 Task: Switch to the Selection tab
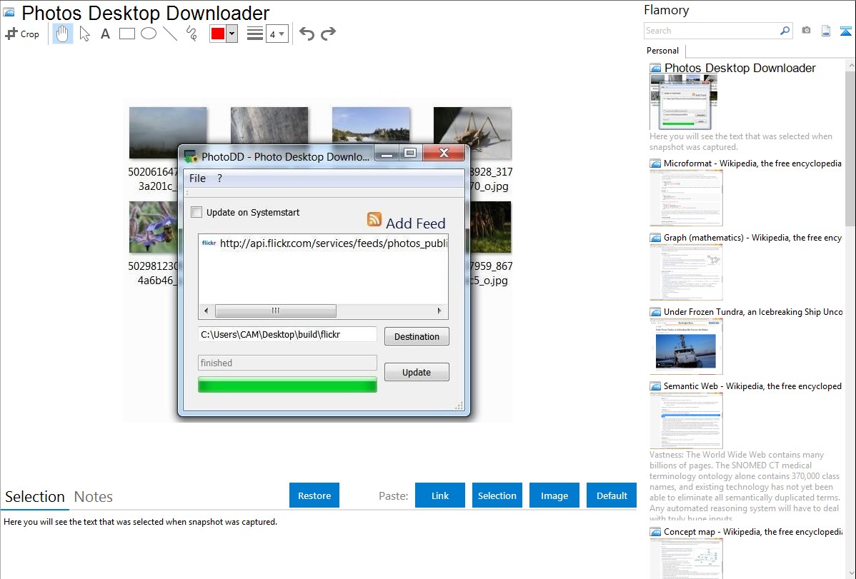click(34, 497)
